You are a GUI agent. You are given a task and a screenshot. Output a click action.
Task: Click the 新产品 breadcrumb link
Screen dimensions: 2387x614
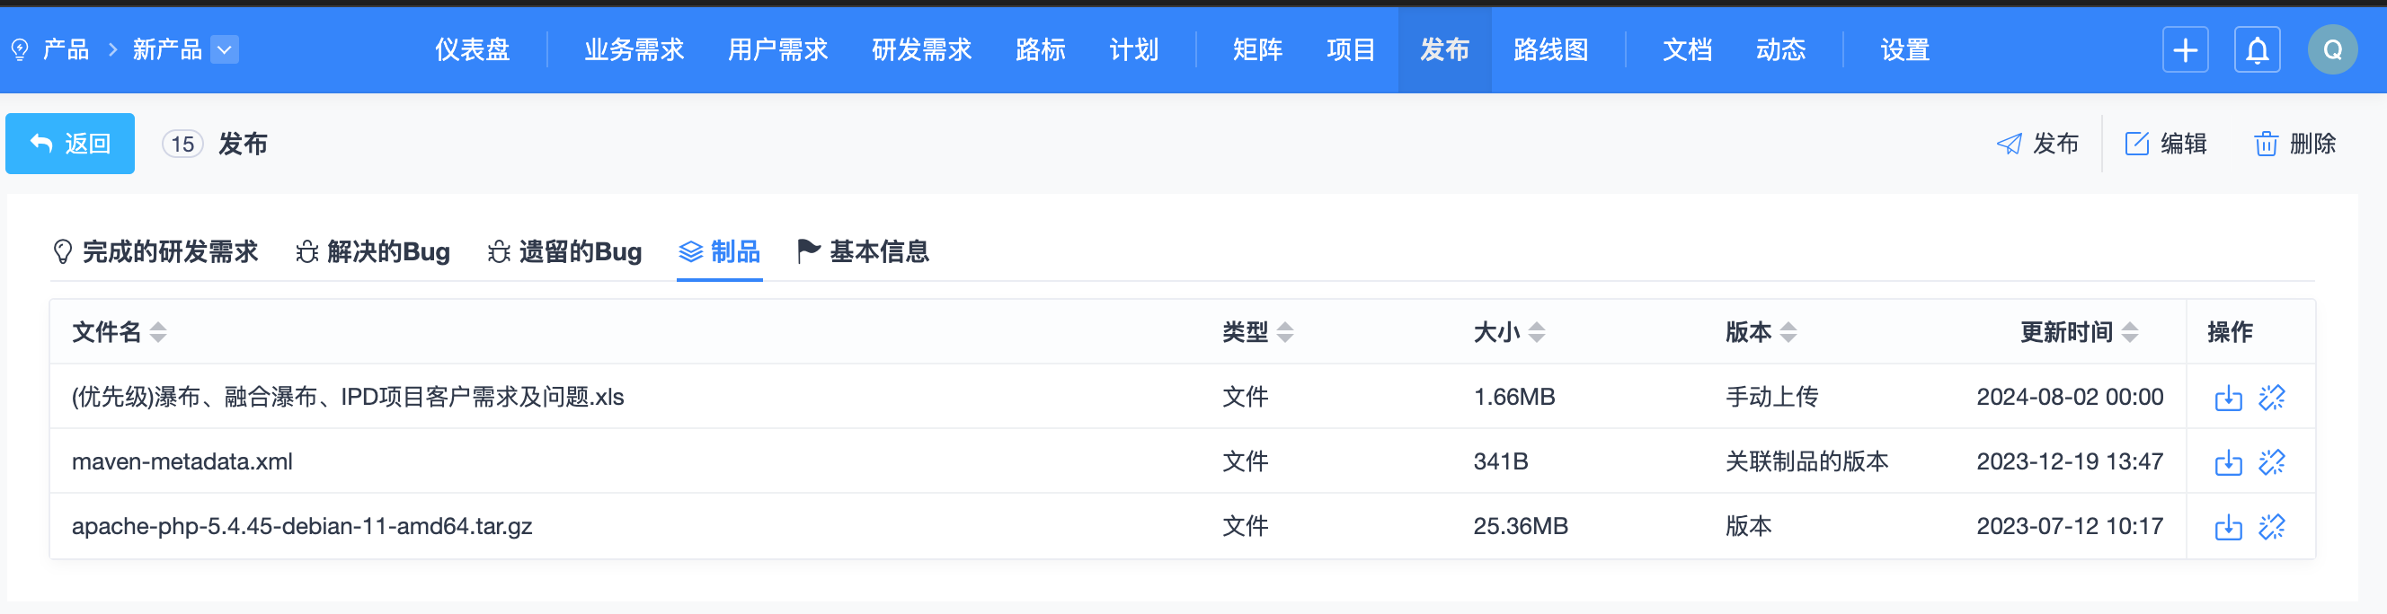[x=167, y=49]
